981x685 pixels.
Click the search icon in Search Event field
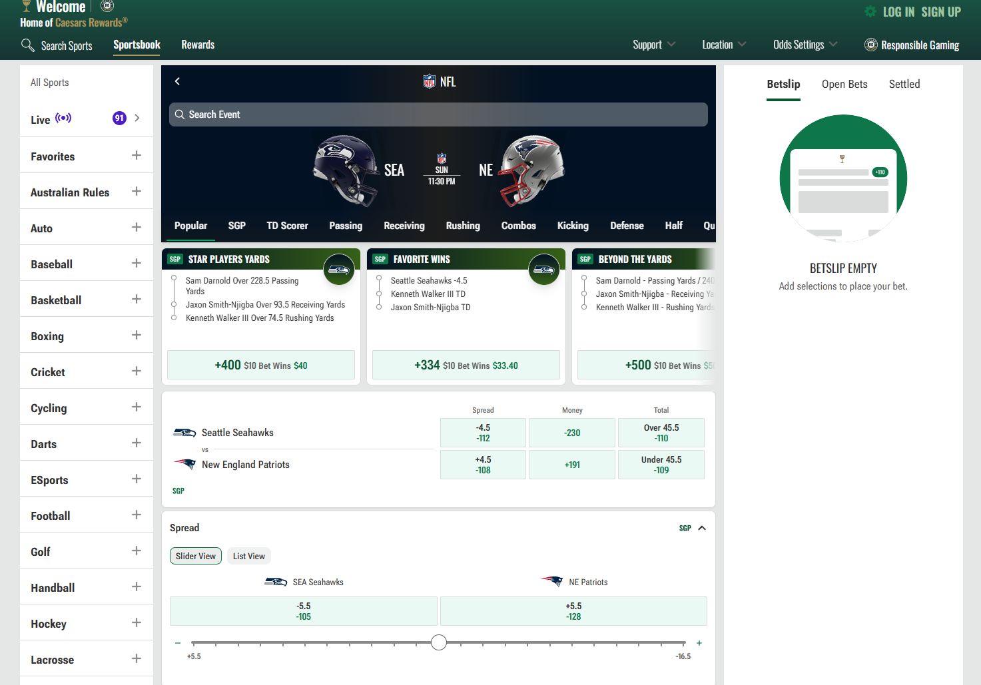[x=180, y=114]
